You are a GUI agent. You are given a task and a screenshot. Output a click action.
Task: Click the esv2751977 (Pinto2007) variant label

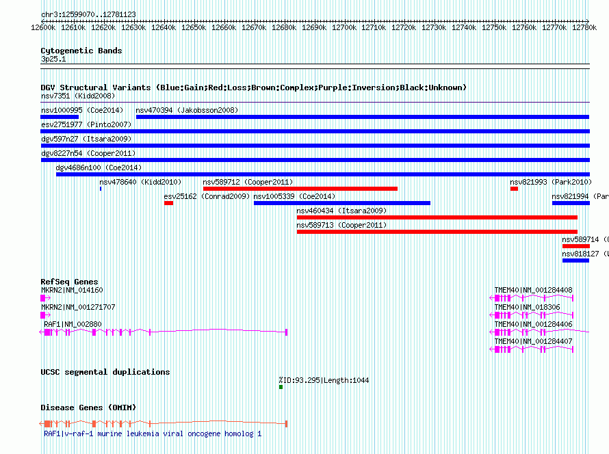(x=86, y=124)
